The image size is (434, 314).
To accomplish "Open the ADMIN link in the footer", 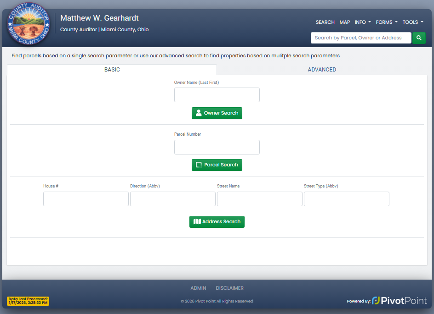I will point(198,288).
